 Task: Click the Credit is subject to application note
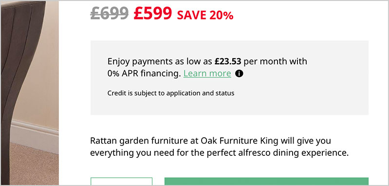click(x=171, y=93)
